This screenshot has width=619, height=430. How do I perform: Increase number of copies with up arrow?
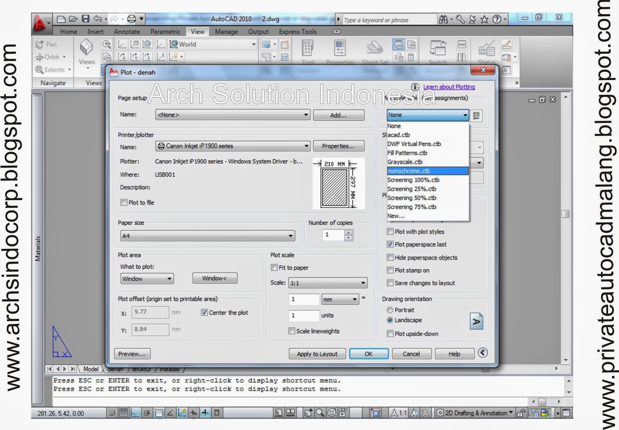click(x=349, y=232)
